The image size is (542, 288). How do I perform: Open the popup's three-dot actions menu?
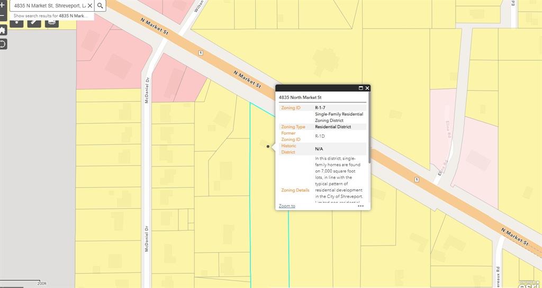(x=361, y=206)
